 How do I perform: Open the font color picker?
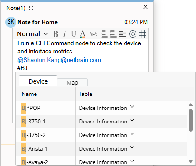83,34
